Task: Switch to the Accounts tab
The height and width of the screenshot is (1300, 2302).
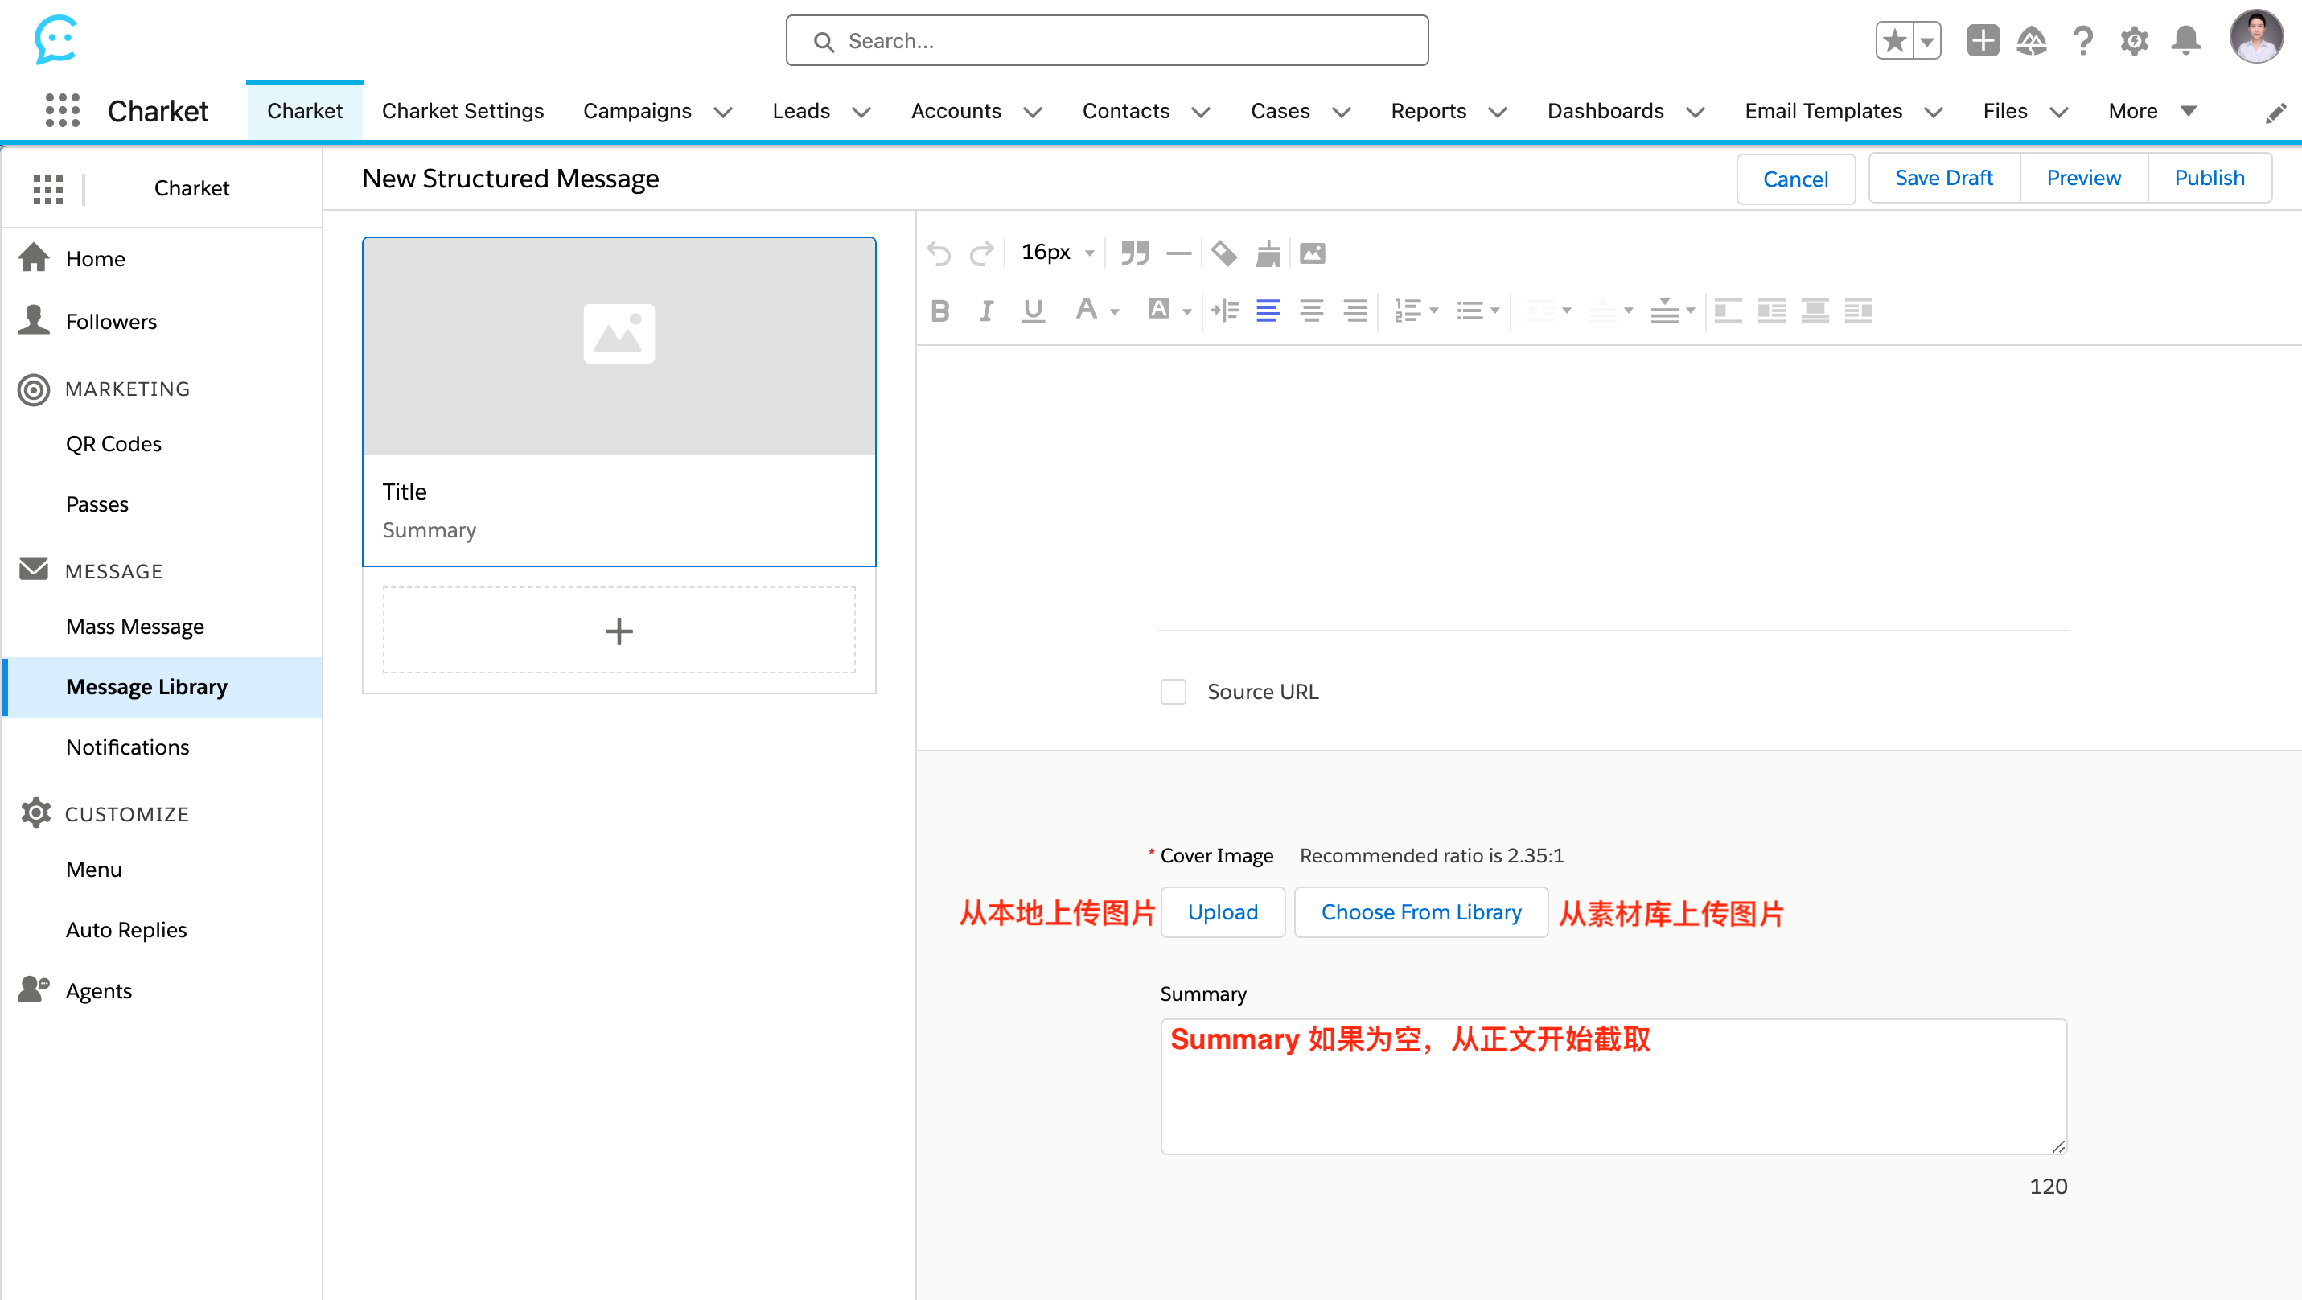Action: 956,111
